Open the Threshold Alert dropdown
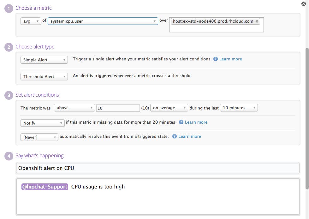This screenshot has height=219, width=309. coord(44,76)
